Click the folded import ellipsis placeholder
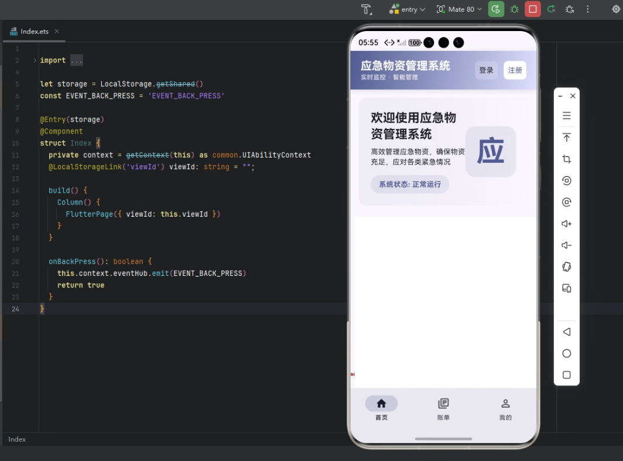 tap(76, 60)
